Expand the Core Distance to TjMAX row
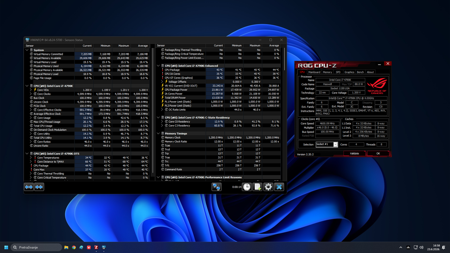Viewport: 450px width, 253px height. tap(31, 162)
